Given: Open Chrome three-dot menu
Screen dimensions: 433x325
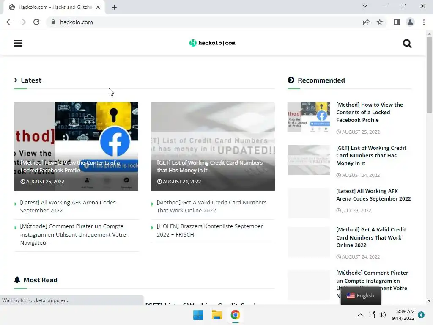Looking at the screenshot, I should click(424, 22).
